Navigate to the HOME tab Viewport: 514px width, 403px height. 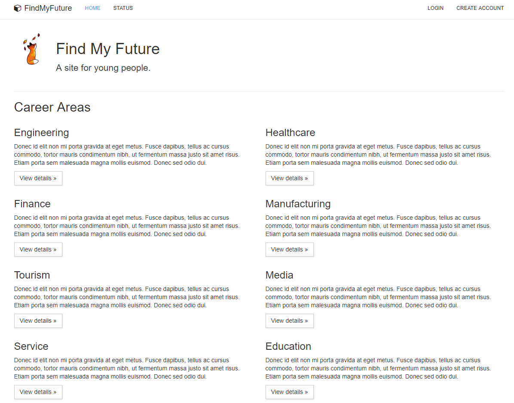[92, 8]
